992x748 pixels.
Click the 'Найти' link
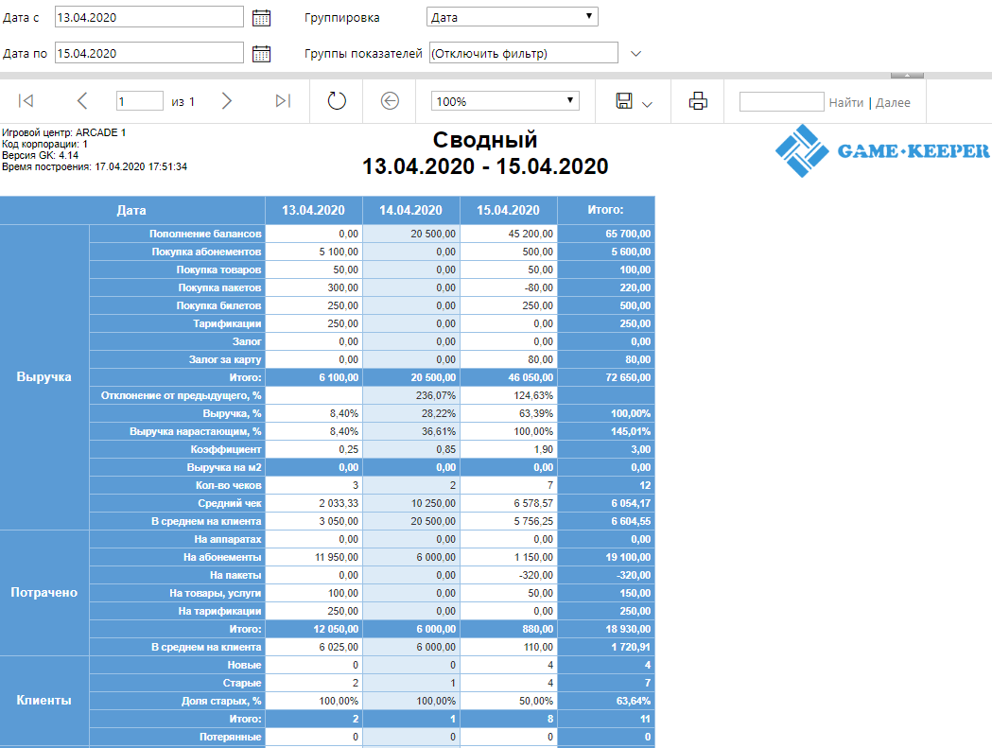tap(845, 102)
